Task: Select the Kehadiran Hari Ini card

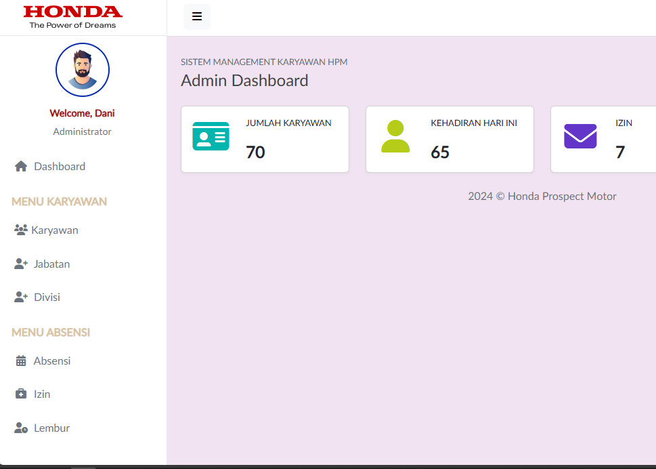Action: click(450, 139)
